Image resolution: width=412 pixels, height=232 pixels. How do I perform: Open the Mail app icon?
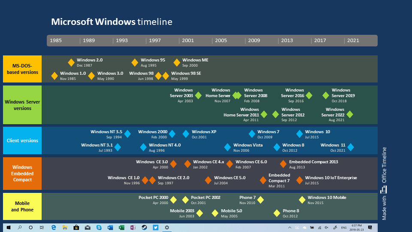88,227
